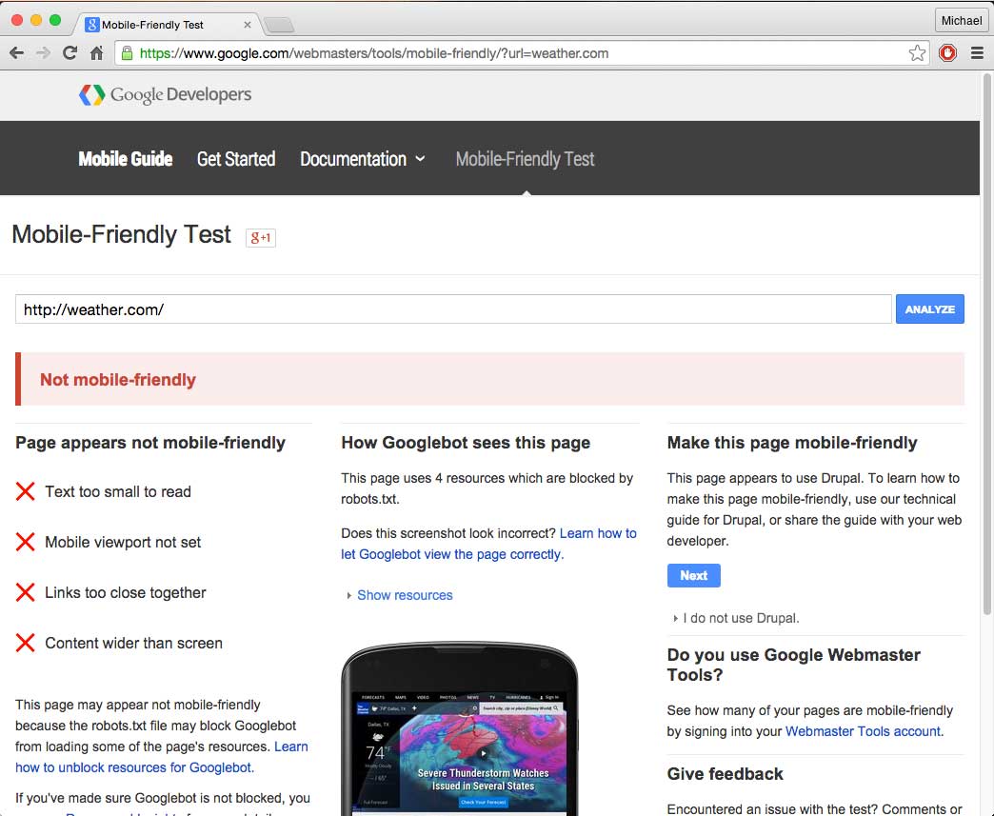Screen dimensions: 994x816
Task: Select the Mobile-Friendly Test nav item
Action: [525, 158]
